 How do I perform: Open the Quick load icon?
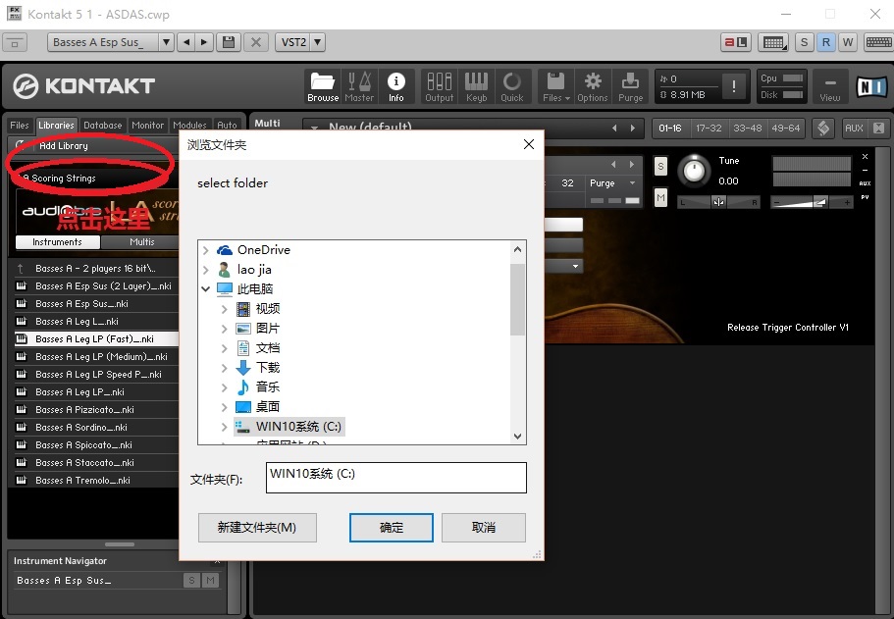point(511,86)
